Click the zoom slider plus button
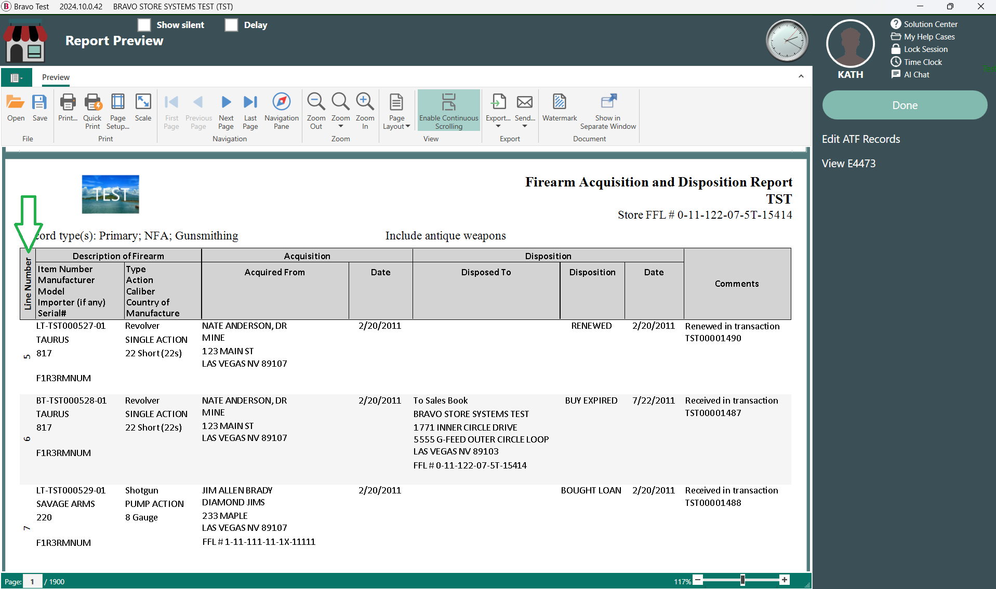The width and height of the screenshot is (996, 589). coord(785,580)
